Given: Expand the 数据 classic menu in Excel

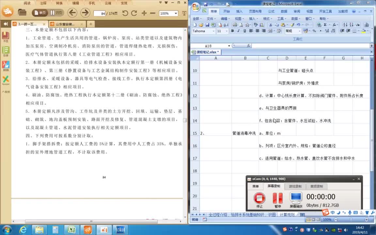Looking at the screenshot, I should tap(296, 19).
